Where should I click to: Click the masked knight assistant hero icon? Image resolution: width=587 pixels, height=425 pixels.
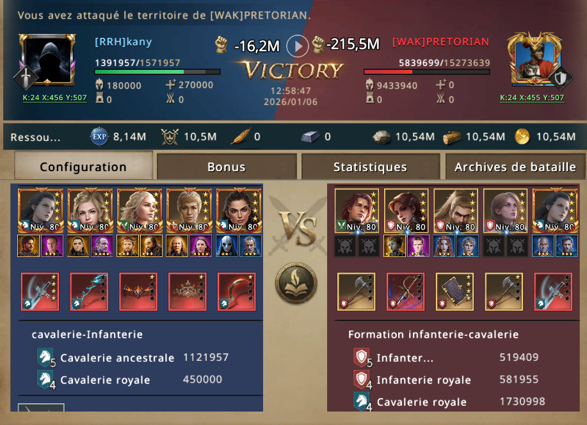(x=227, y=246)
